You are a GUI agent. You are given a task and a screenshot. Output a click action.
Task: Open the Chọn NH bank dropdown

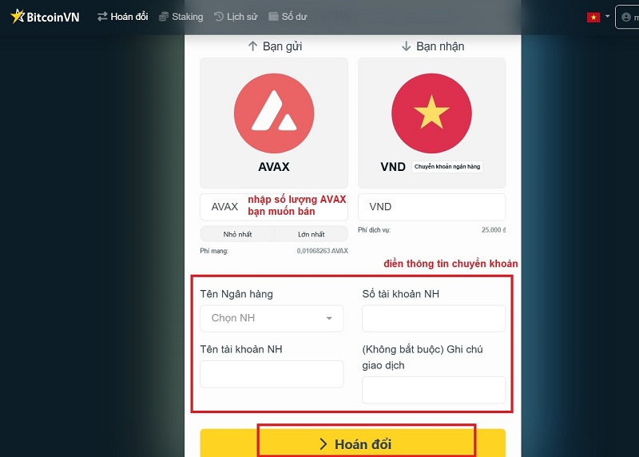pyautogui.click(x=272, y=319)
